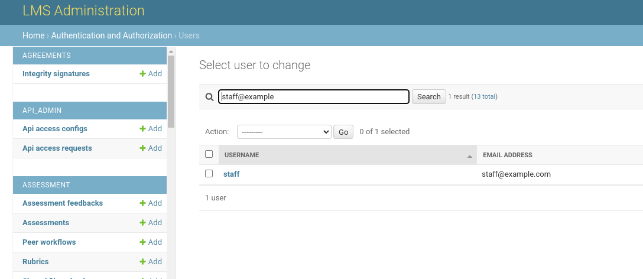Click the search magnifier icon
The image size is (643, 279).
click(210, 97)
